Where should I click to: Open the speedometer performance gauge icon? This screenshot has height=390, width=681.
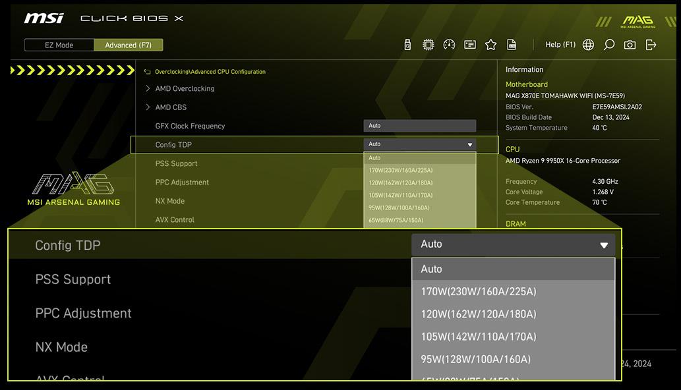click(x=449, y=45)
